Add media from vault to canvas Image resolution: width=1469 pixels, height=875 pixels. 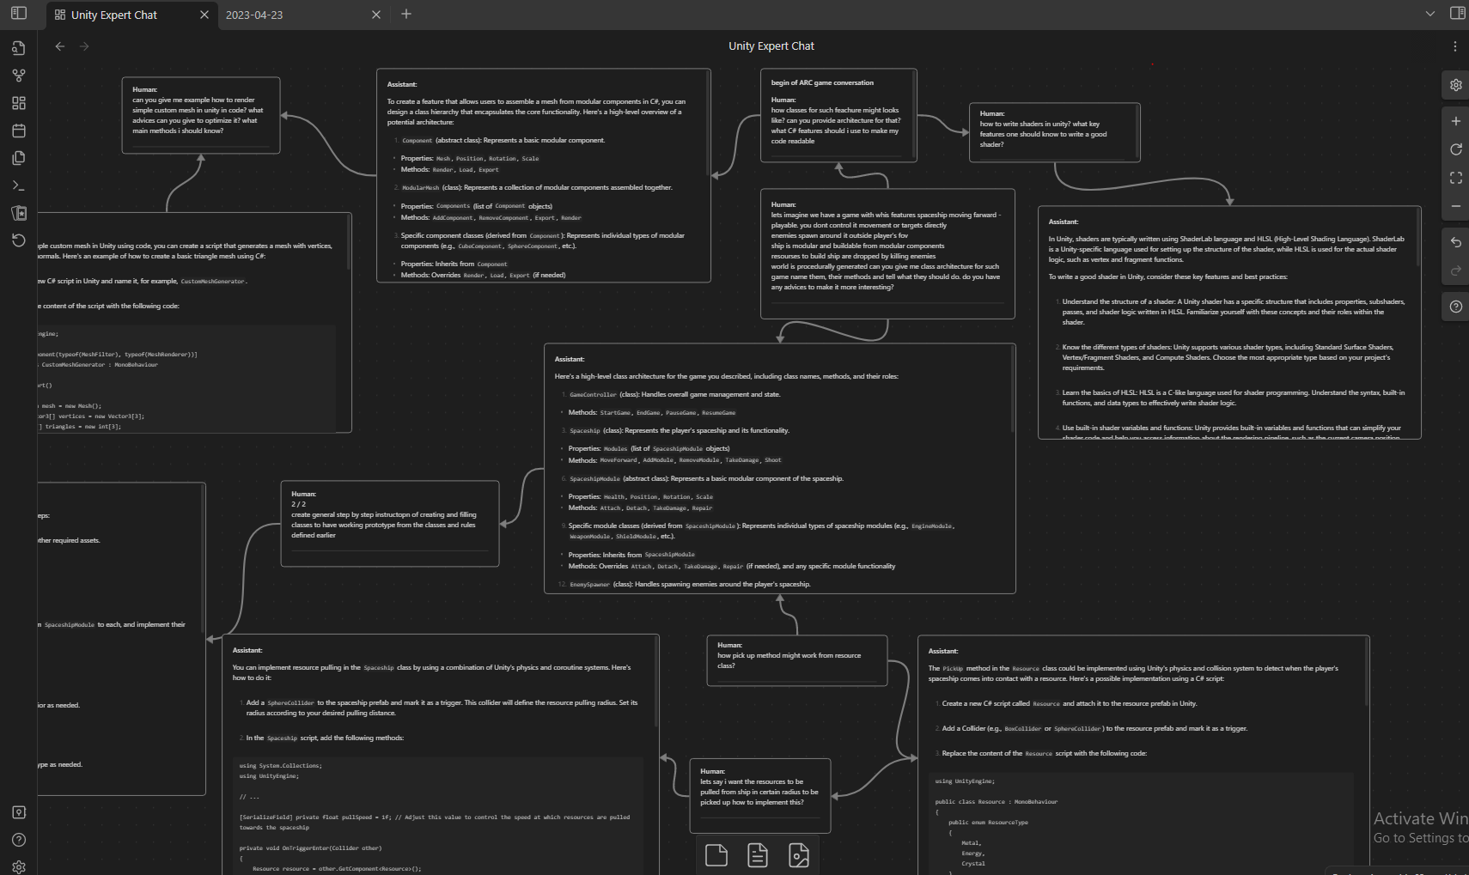[x=798, y=855]
